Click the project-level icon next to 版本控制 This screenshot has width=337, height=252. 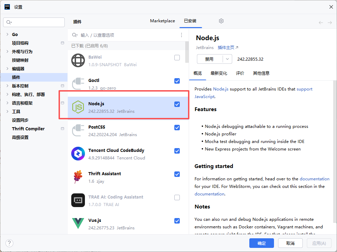[x=63, y=86]
